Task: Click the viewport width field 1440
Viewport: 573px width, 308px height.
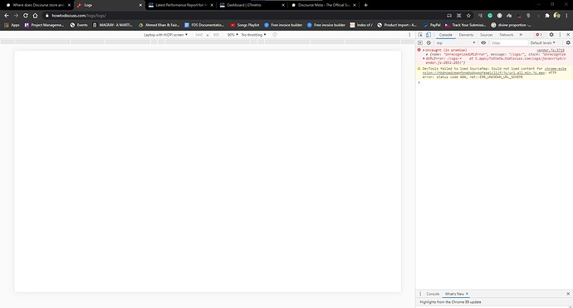Action: (x=198, y=35)
